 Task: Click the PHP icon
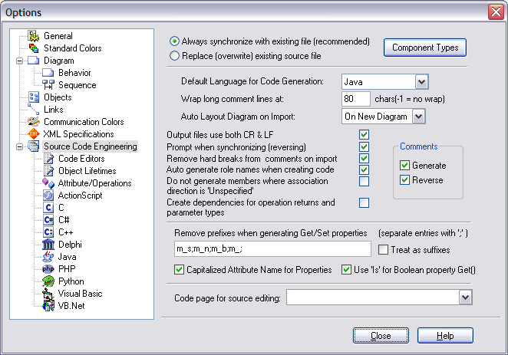click(x=48, y=269)
